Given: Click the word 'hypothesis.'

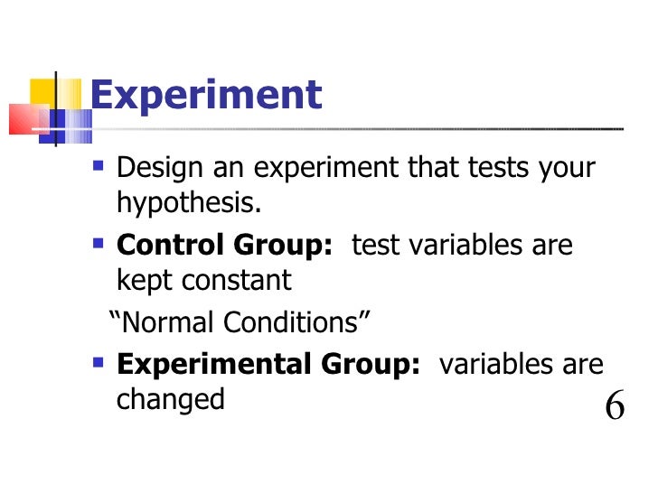Looking at the screenshot, I should [x=189, y=203].
